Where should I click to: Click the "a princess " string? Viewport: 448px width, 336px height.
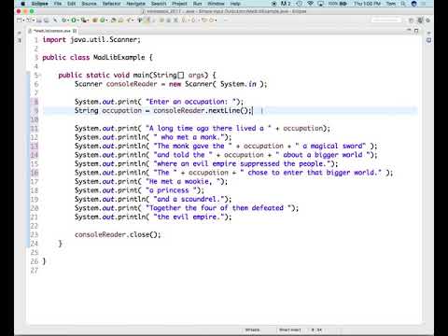pyautogui.click(x=172, y=190)
